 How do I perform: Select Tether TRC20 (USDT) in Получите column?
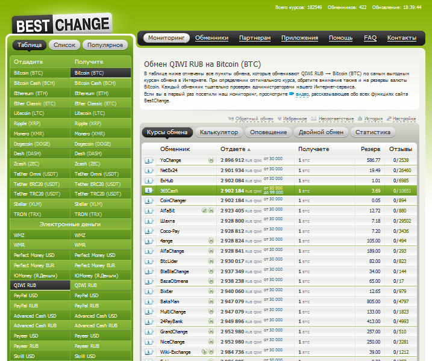coord(101,194)
